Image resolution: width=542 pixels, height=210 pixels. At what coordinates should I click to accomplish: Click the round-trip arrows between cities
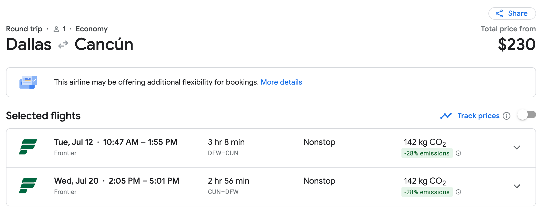tap(63, 44)
